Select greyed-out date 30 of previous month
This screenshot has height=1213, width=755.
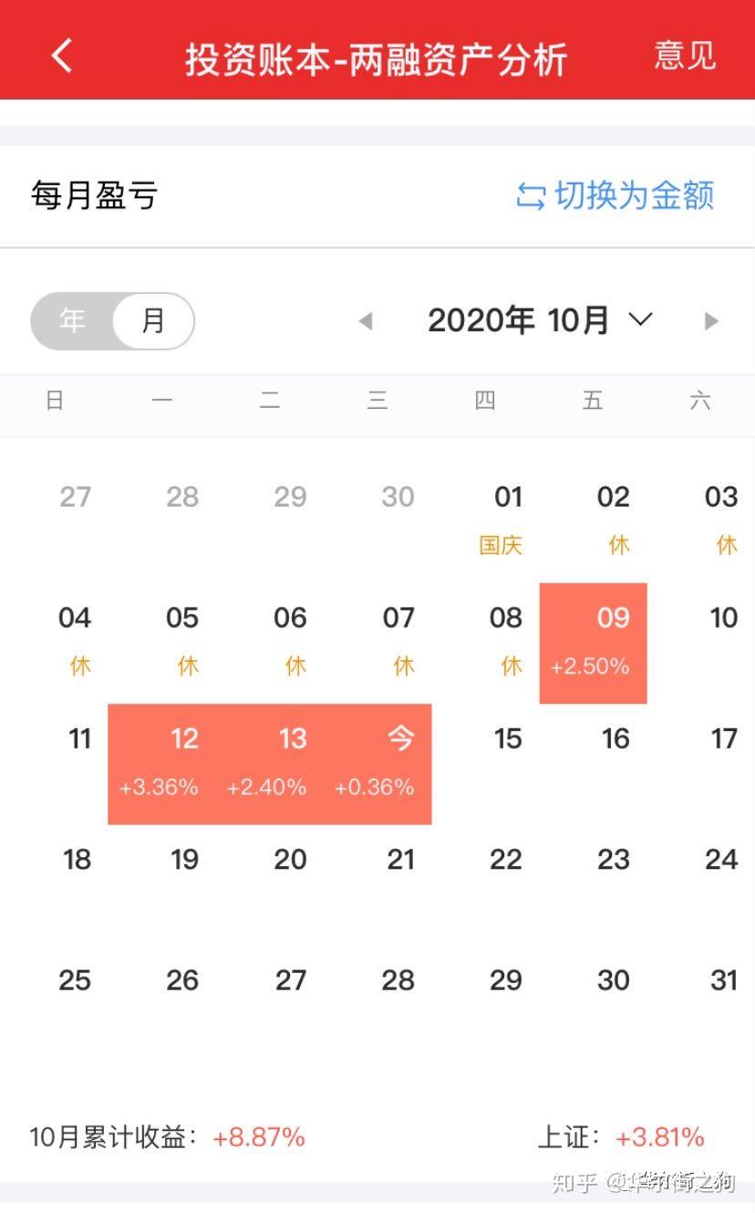[398, 497]
